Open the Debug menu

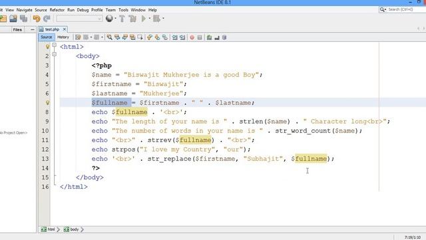(x=83, y=10)
